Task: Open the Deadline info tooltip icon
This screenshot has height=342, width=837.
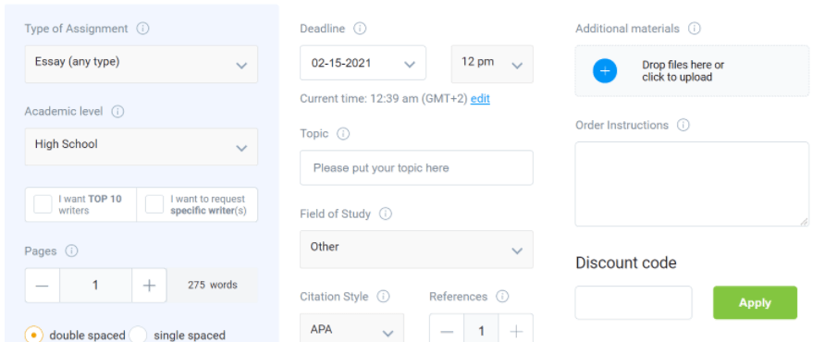Action: [x=360, y=29]
